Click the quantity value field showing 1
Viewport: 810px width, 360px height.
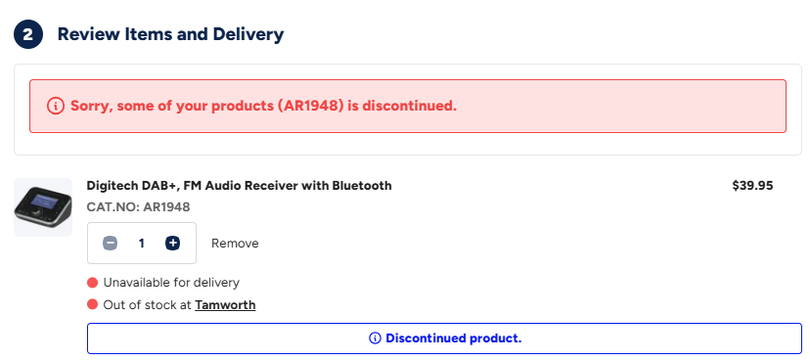(142, 244)
